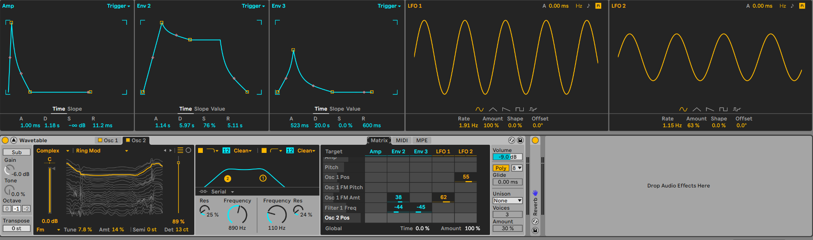
Task: Open the MPE tab
Action: tap(422, 140)
